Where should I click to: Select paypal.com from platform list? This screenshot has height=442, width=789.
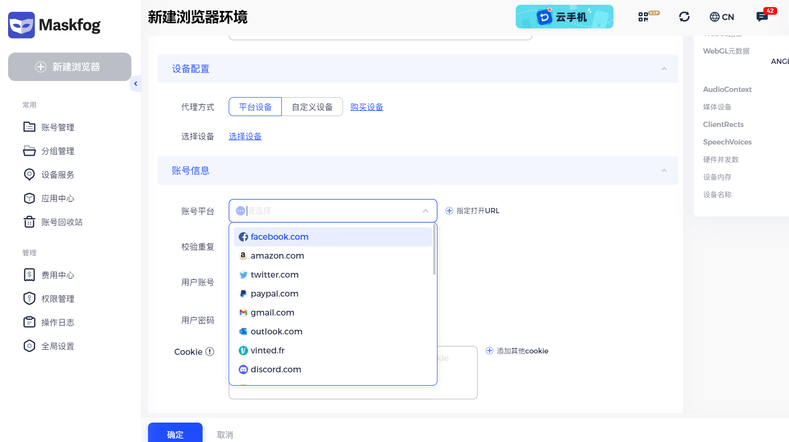pyautogui.click(x=333, y=294)
